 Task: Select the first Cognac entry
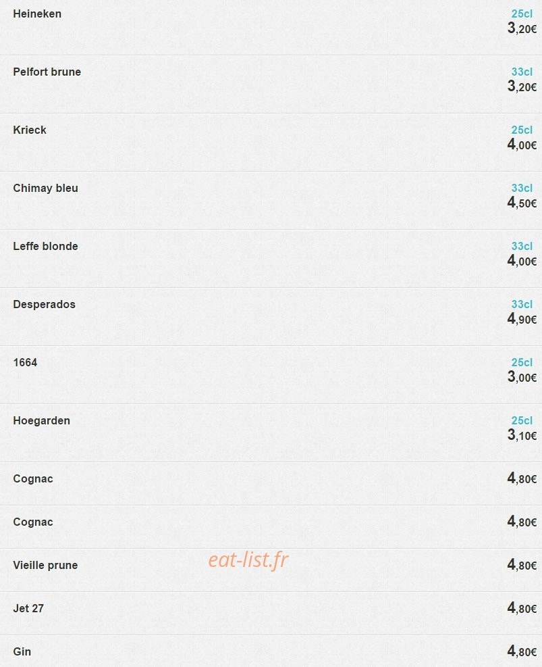(x=32, y=478)
